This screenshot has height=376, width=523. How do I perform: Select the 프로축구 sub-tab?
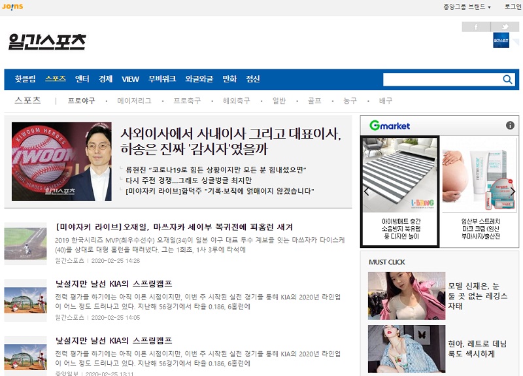coord(187,101)
